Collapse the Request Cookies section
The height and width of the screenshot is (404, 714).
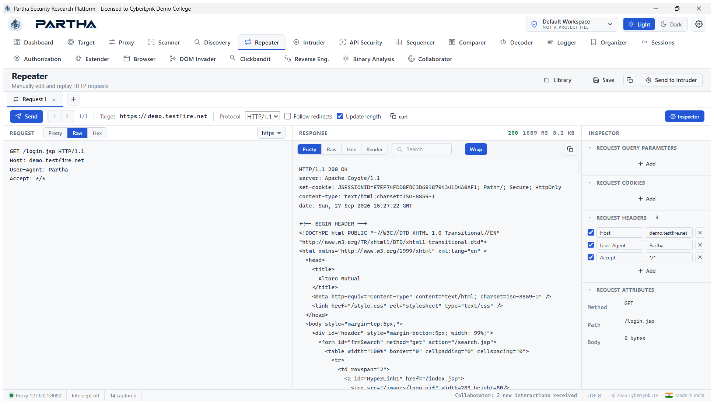590,183
